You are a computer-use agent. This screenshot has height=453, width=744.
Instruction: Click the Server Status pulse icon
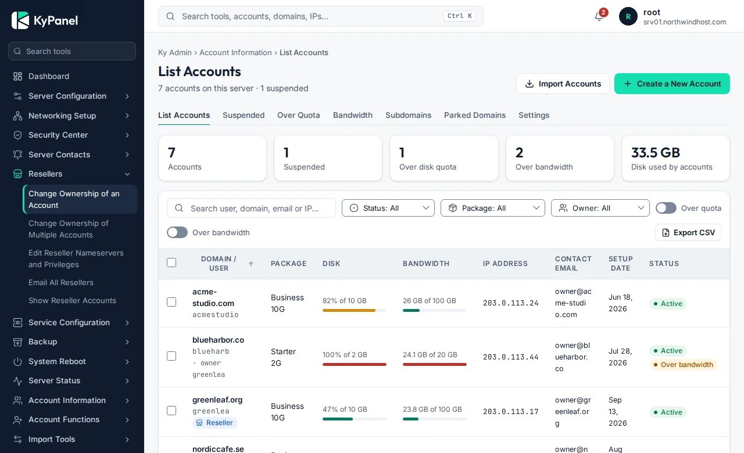pyautogui.click(x=18, y=380)
